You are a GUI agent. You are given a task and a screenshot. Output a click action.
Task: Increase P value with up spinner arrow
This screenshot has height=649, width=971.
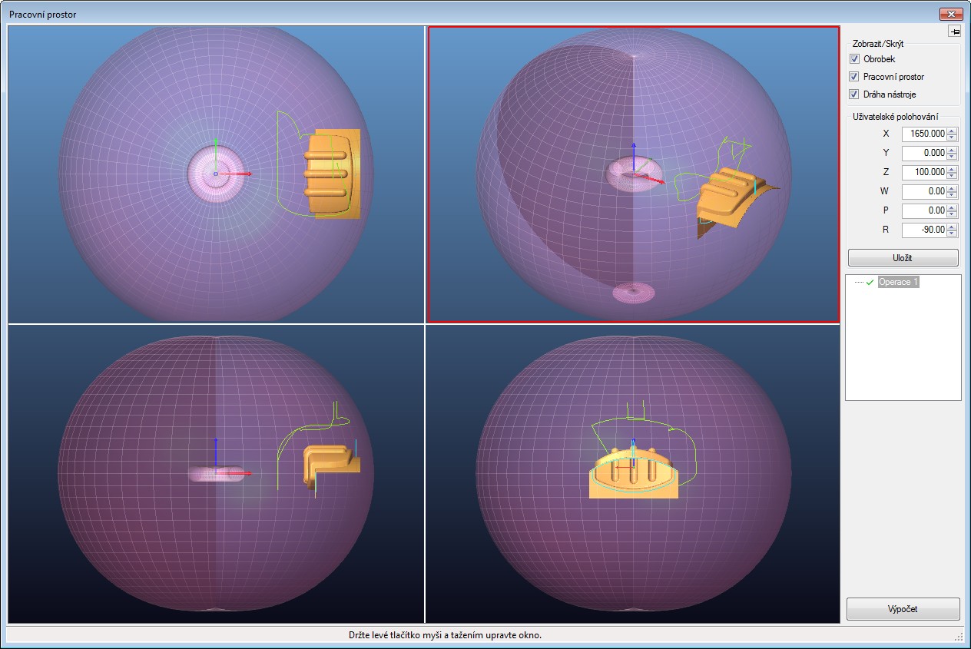pyautogui.click(x=953, y=207)
